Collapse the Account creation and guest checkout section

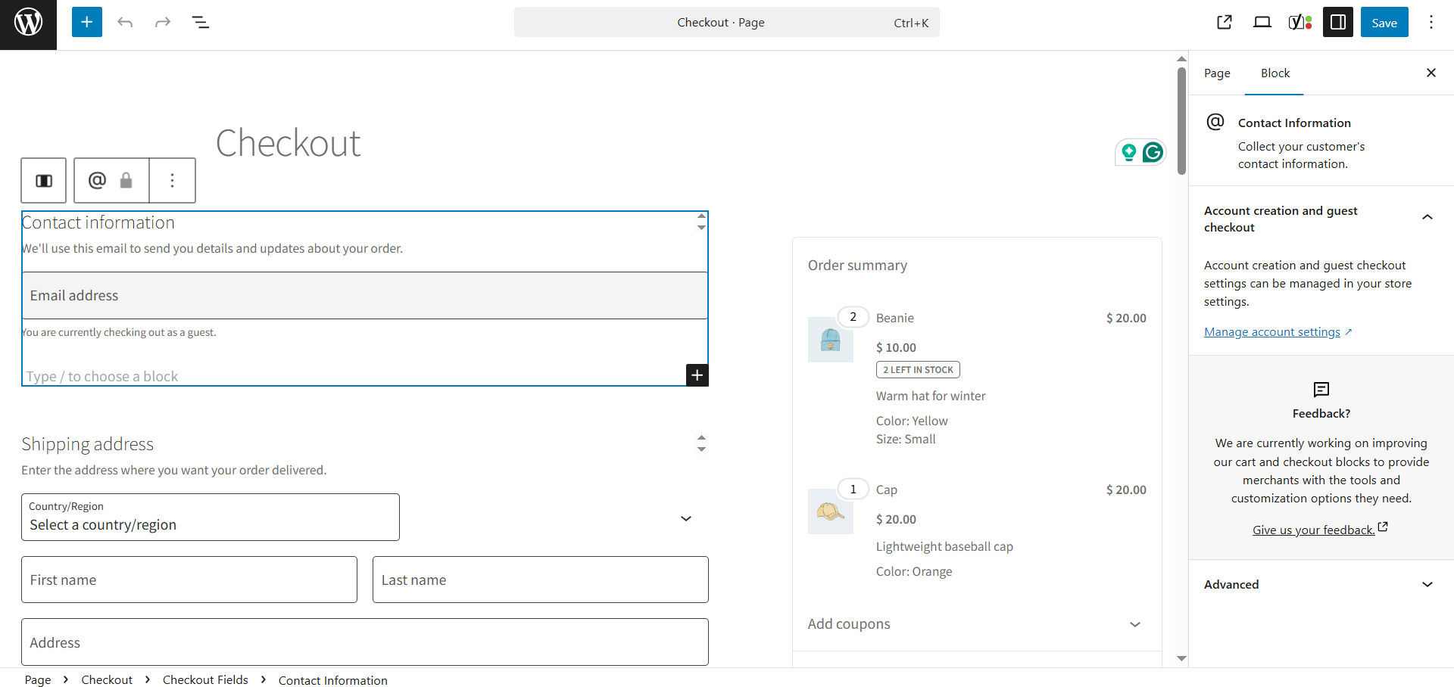tap(1428, 217)
